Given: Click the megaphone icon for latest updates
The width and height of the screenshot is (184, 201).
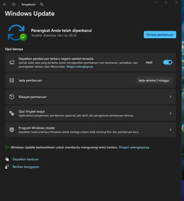Looking at the screenshot, I should coord(12,62).
